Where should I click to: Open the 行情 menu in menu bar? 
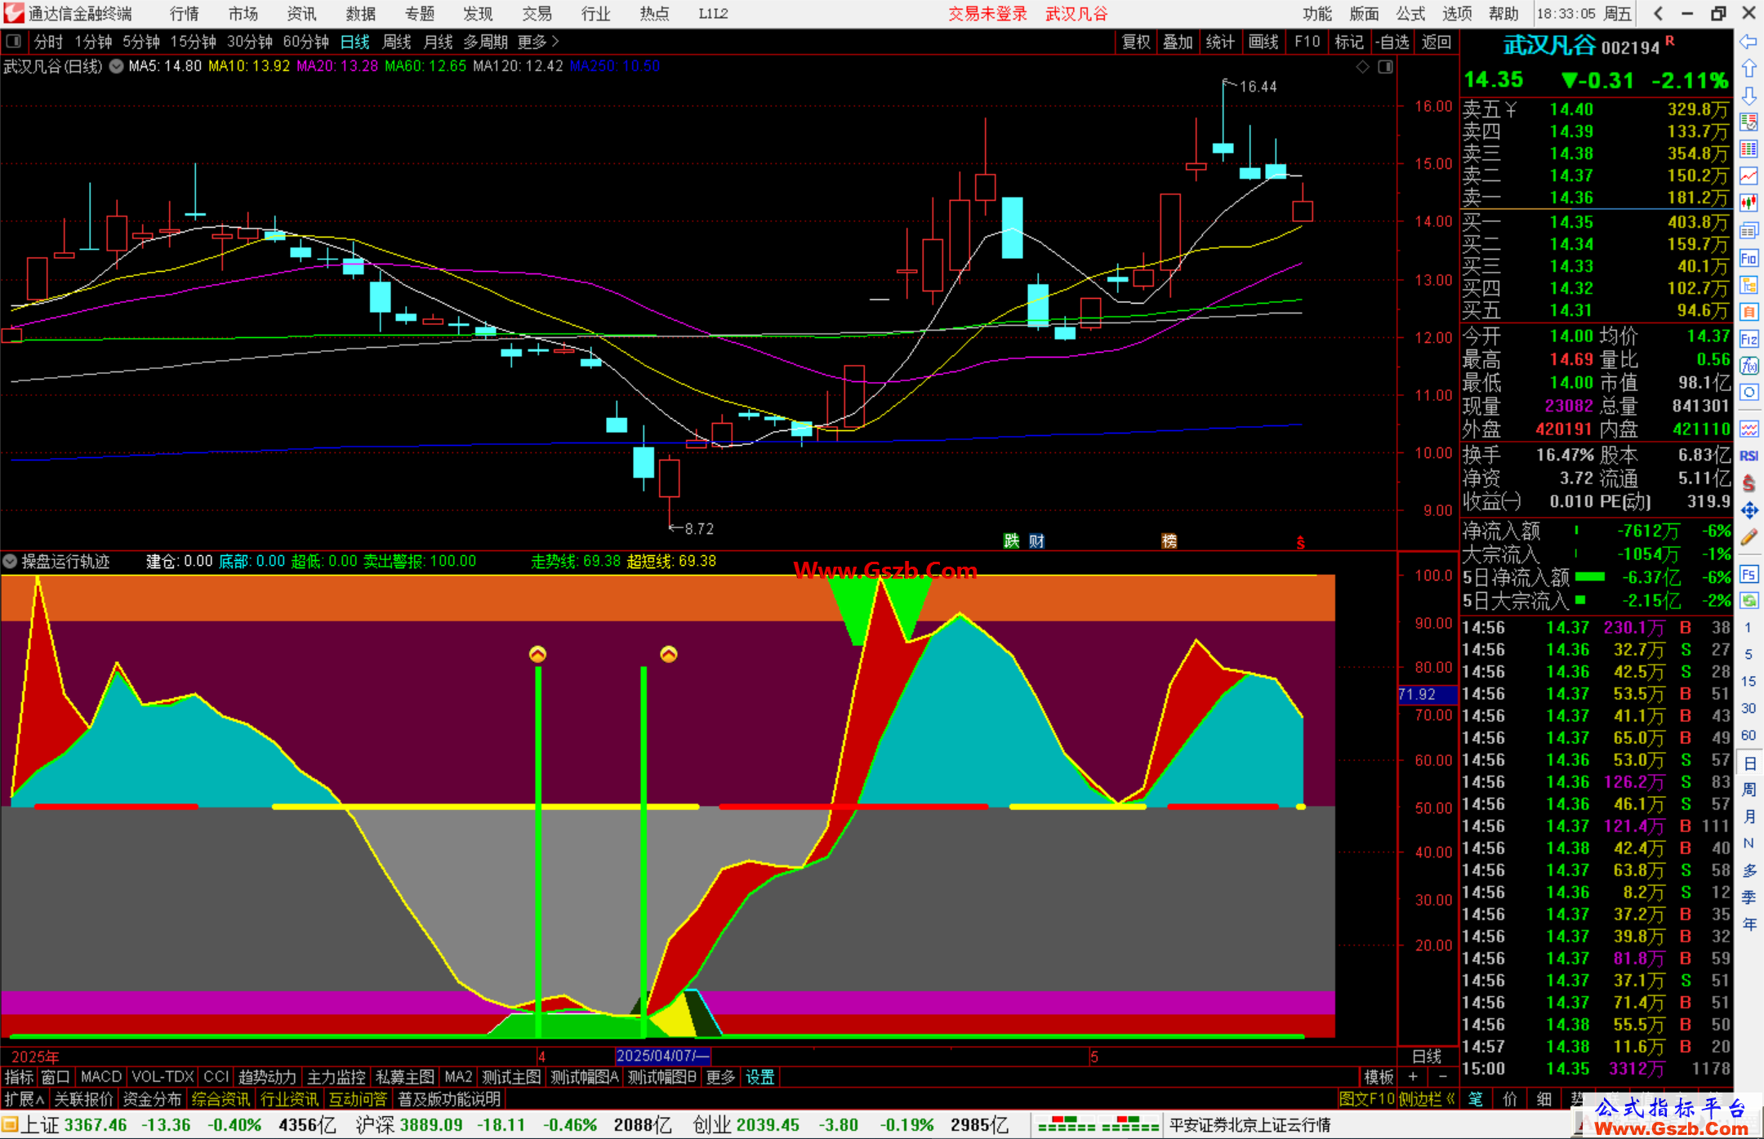[x=185, y=13]
